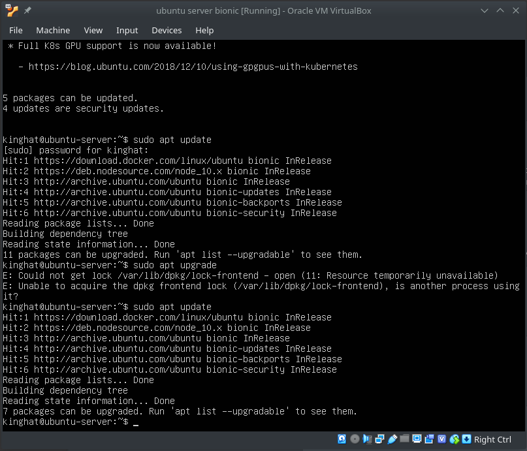The width and height of the screenshot is (527, 451).
Task: Click the terminal prompt at kinghat@ubuntu-server
Action: point(65,422)
